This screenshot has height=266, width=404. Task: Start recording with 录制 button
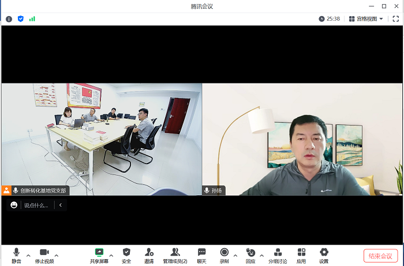(224, 255)
